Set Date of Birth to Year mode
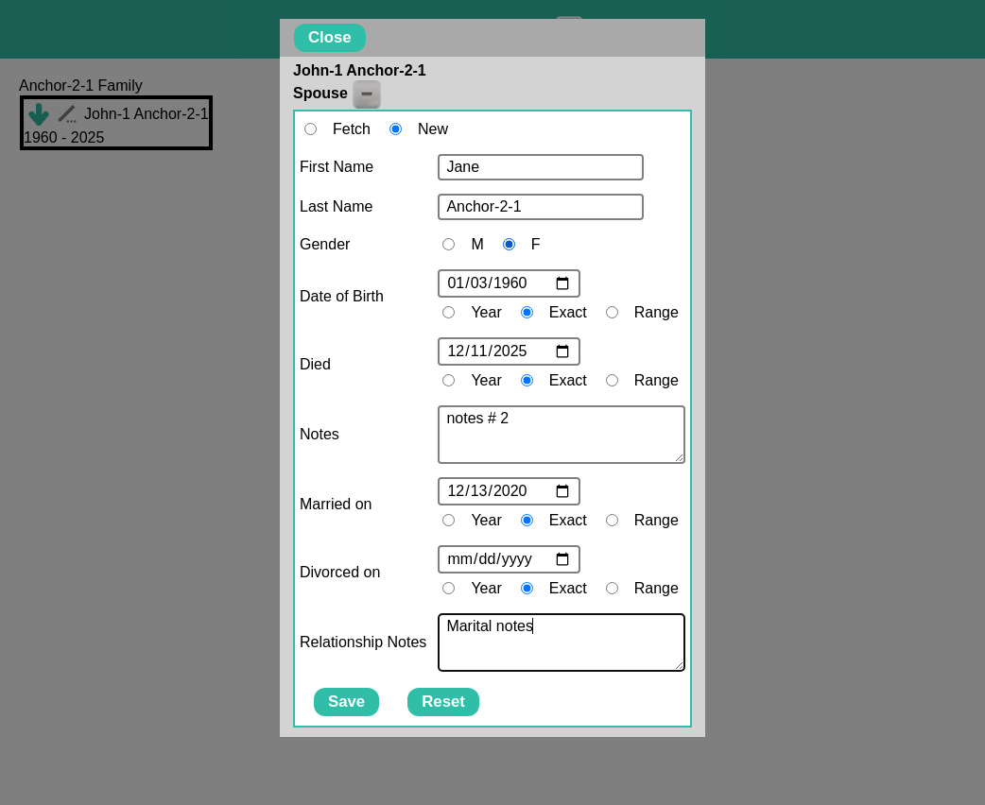Image resolution: width=985 pixels, height=805 pixels. coord(448,313)
